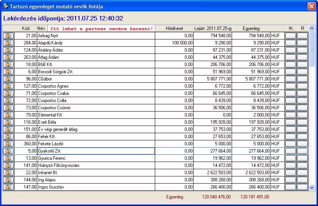This screenshot has width=318, height=206.
Task: Click the R button for B&B Kft.
Action: click(x=302, y=64)
